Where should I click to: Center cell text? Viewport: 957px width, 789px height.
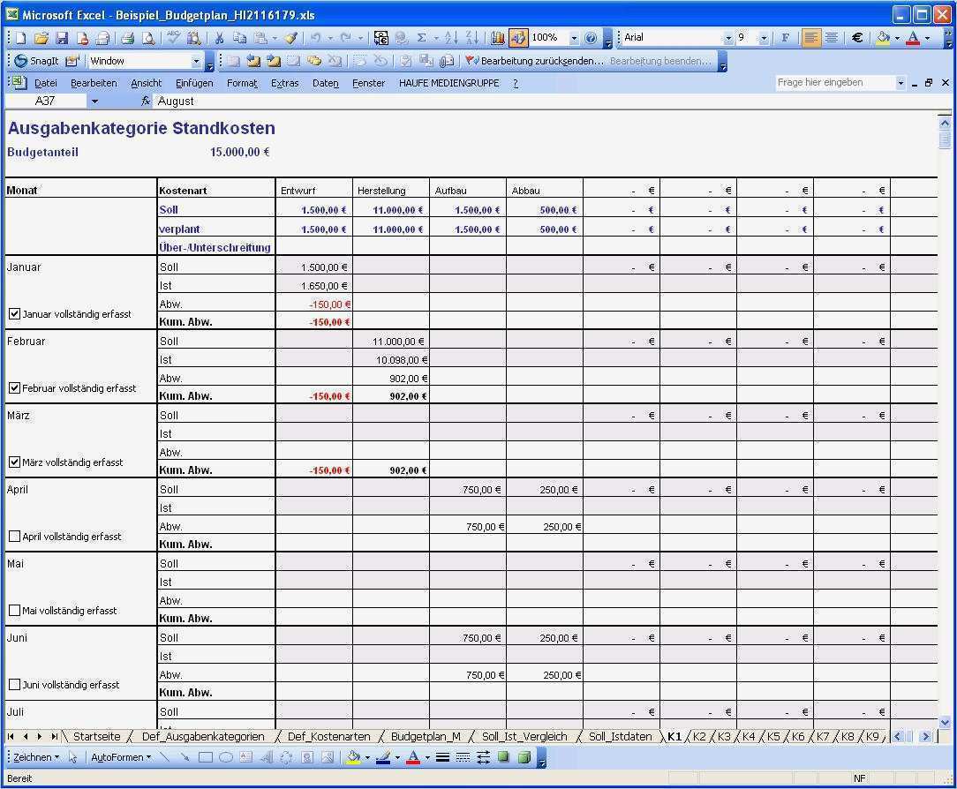831,38
